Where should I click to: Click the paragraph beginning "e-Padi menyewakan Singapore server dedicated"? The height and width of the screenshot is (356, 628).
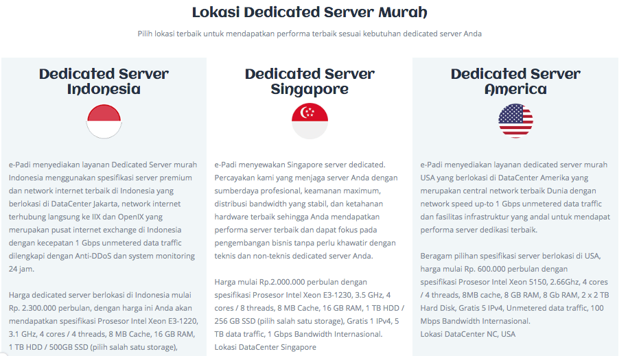tap(306, 210)
